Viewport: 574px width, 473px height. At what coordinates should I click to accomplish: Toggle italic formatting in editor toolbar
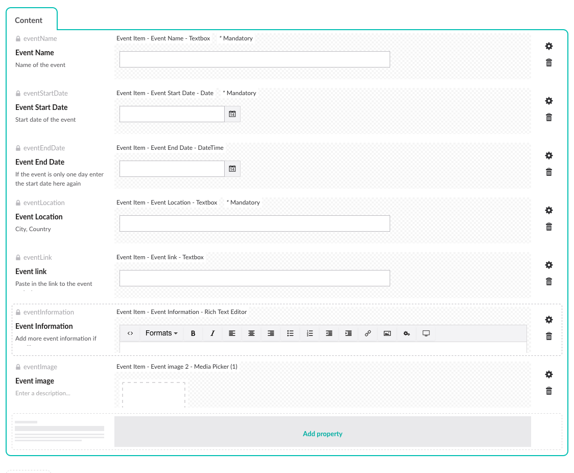(x=212, y=333)
